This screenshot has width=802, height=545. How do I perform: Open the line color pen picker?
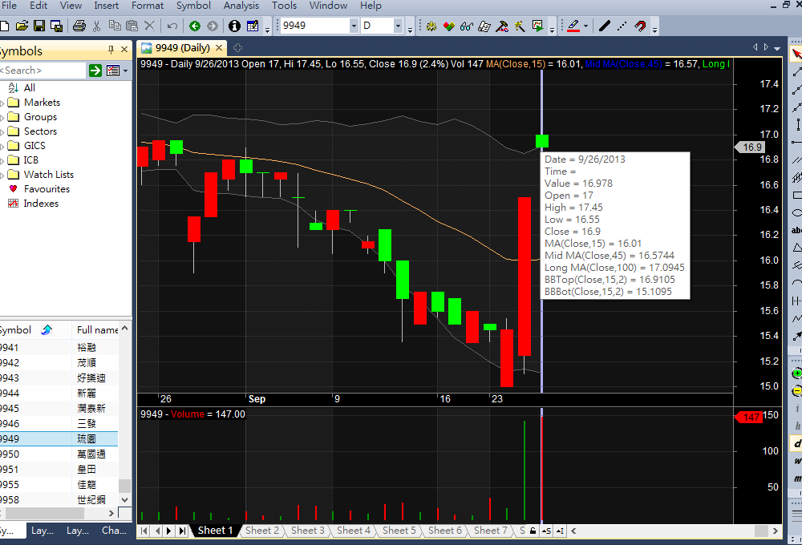(x=573, y=26)
